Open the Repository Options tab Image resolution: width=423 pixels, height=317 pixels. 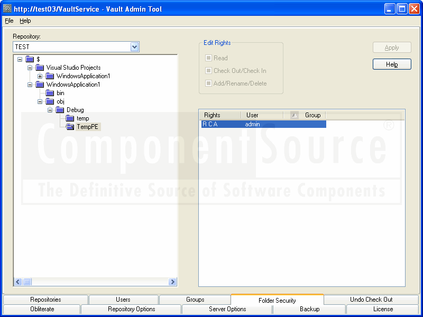pos(131,309)
